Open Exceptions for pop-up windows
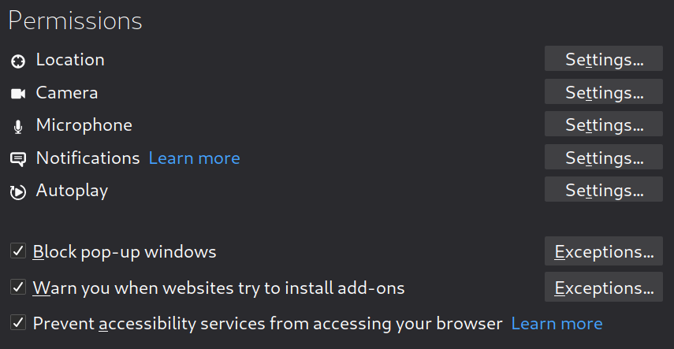Viewport: 674px width, 349px height. coord(603,252)
